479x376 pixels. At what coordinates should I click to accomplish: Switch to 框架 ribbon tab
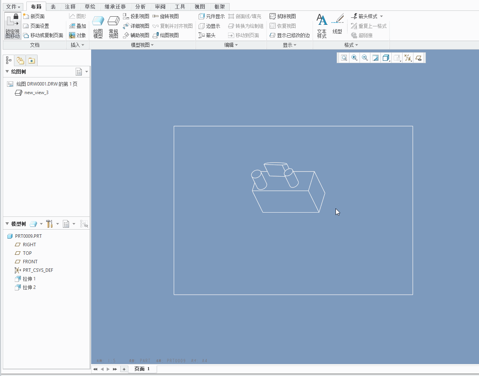[220, 7]
